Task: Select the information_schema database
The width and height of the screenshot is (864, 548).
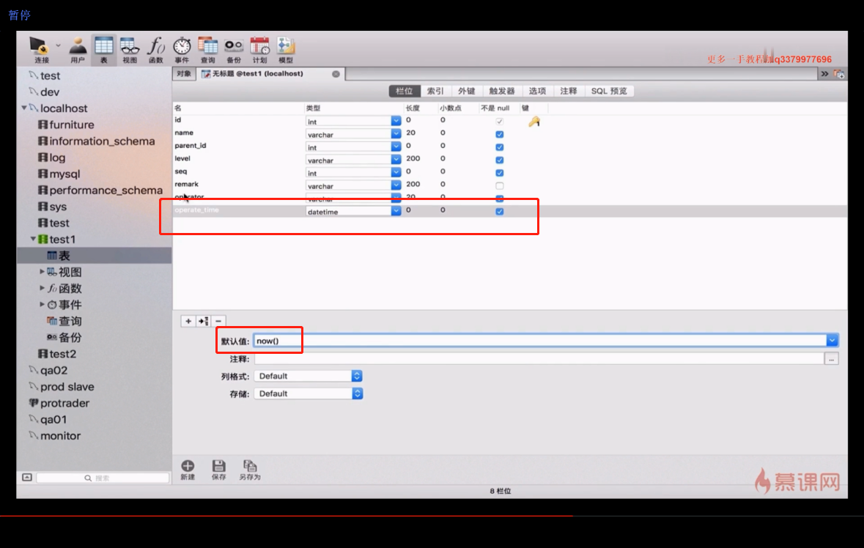Action: (97, 141)
